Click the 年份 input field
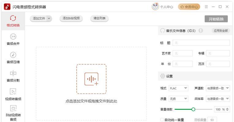Screen dimensions: 234x122 pyautogui.click(x=183, y=64)
